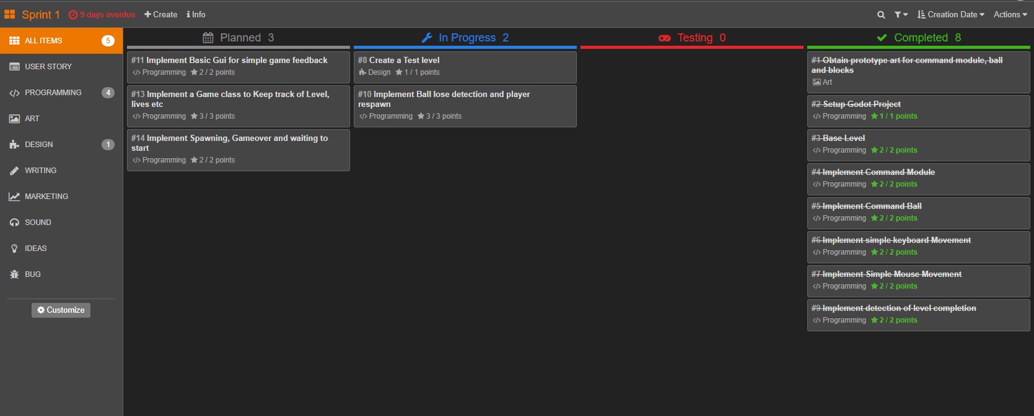Select Bug category in sidebar

click(61, 274)
